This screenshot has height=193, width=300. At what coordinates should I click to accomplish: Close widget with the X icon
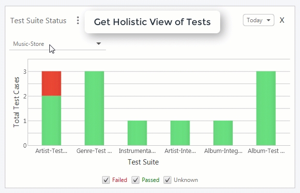click(x=282, y=20)
